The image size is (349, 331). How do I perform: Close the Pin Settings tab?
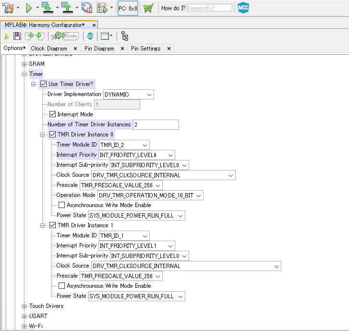[x=169, y=49]
